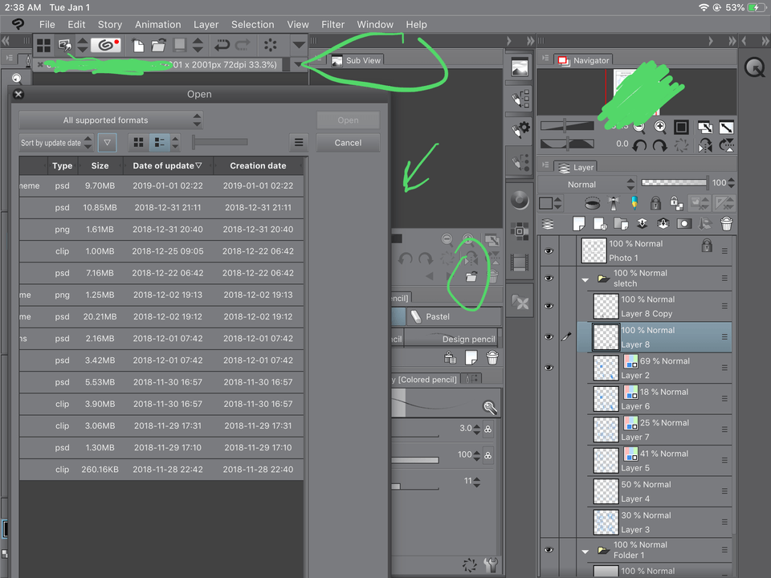Click the Undo arrow in command bar
The height and width of the screenshot is (578, 771).
pyautogui.click(x=222, y=46)
